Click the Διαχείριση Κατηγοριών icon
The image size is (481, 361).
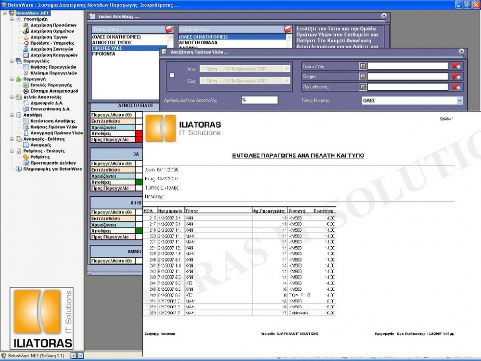[x=26, y=55]
